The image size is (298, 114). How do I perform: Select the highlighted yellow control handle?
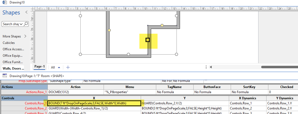point(147,40)
